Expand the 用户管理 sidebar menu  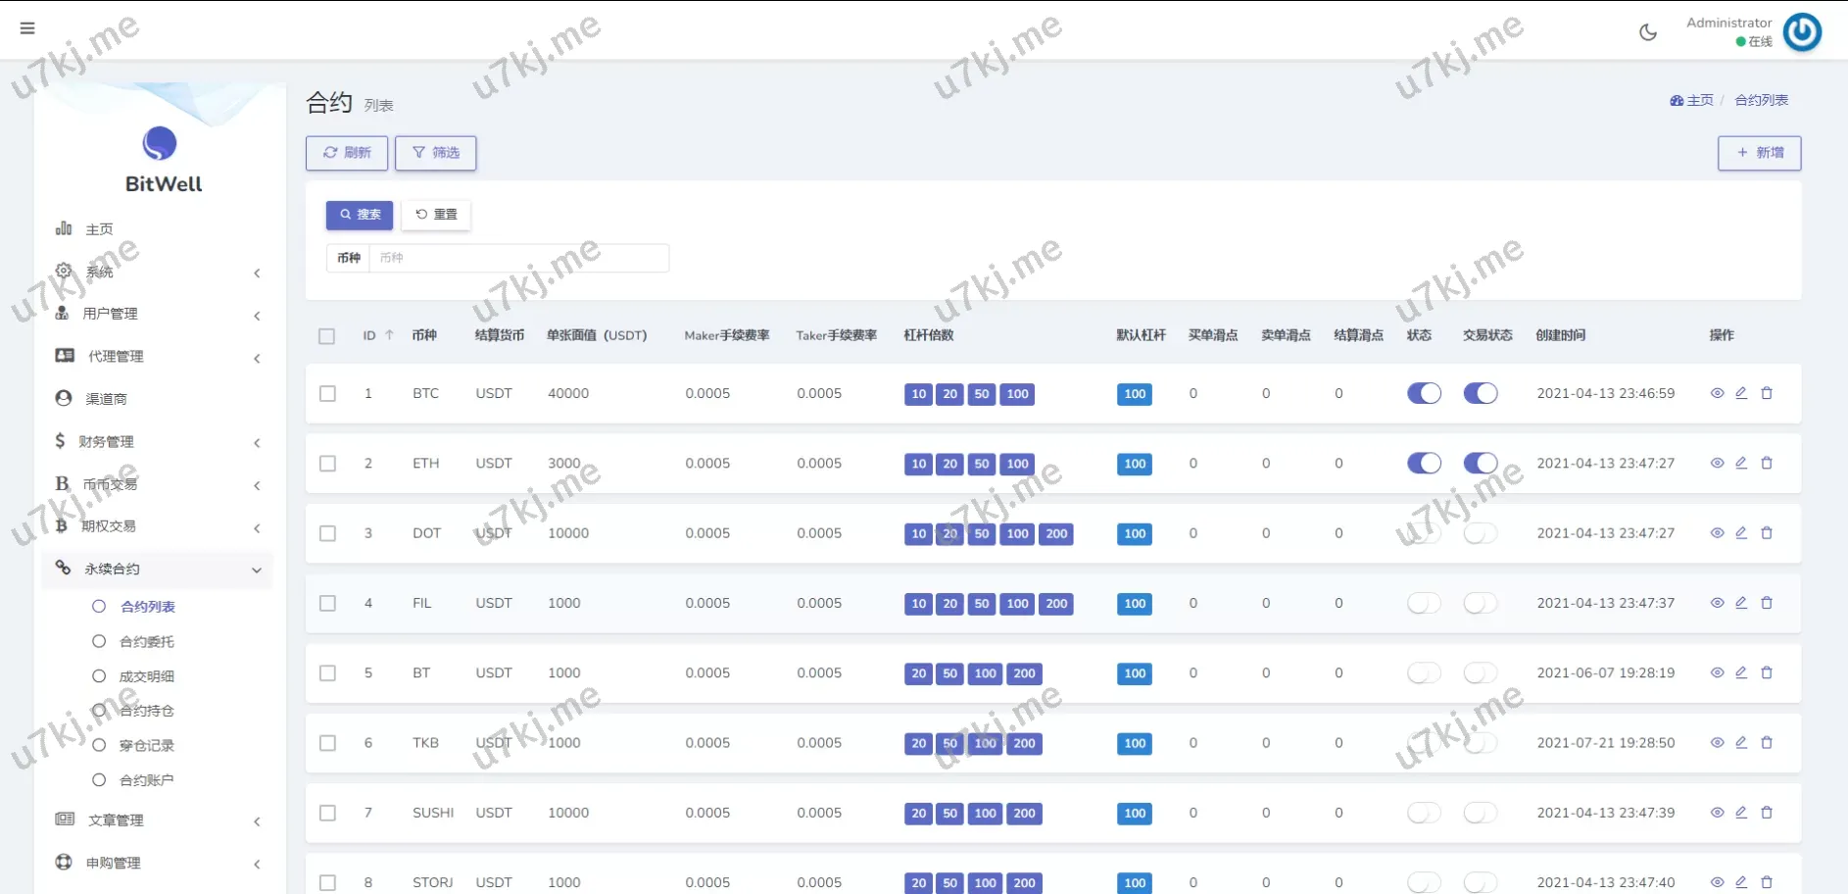point(157,314)
